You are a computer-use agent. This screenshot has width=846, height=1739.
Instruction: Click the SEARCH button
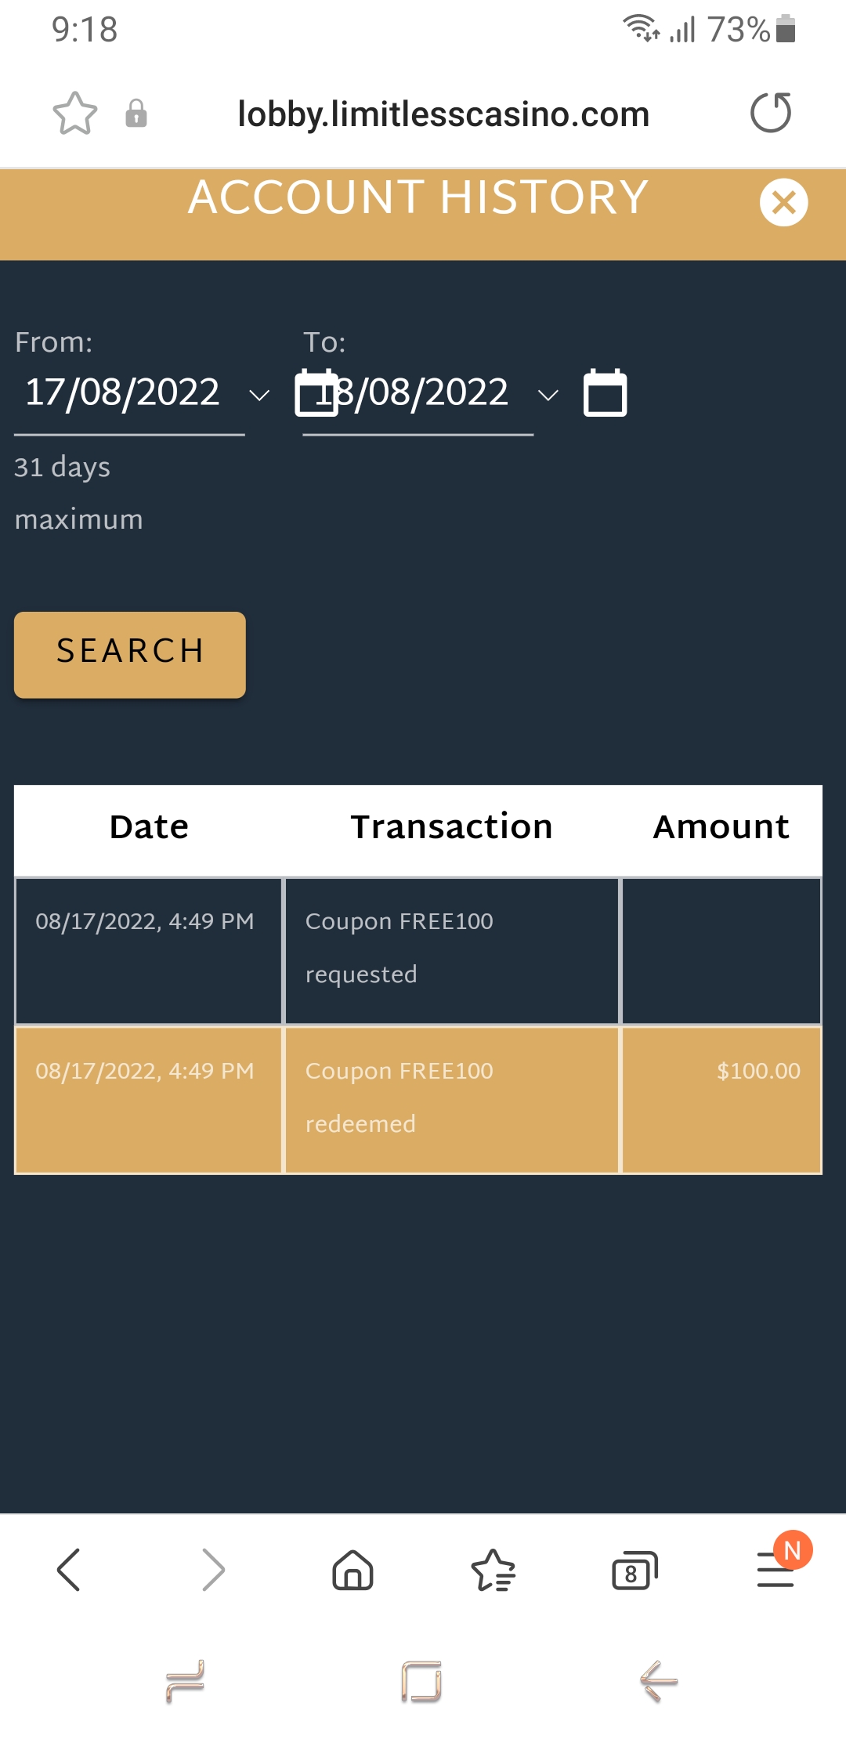[130, 655]
